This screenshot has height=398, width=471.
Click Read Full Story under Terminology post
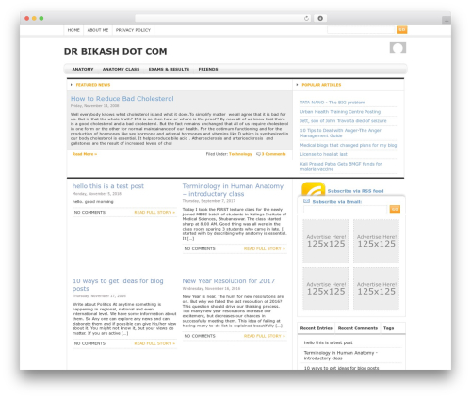tap(265, 248)
